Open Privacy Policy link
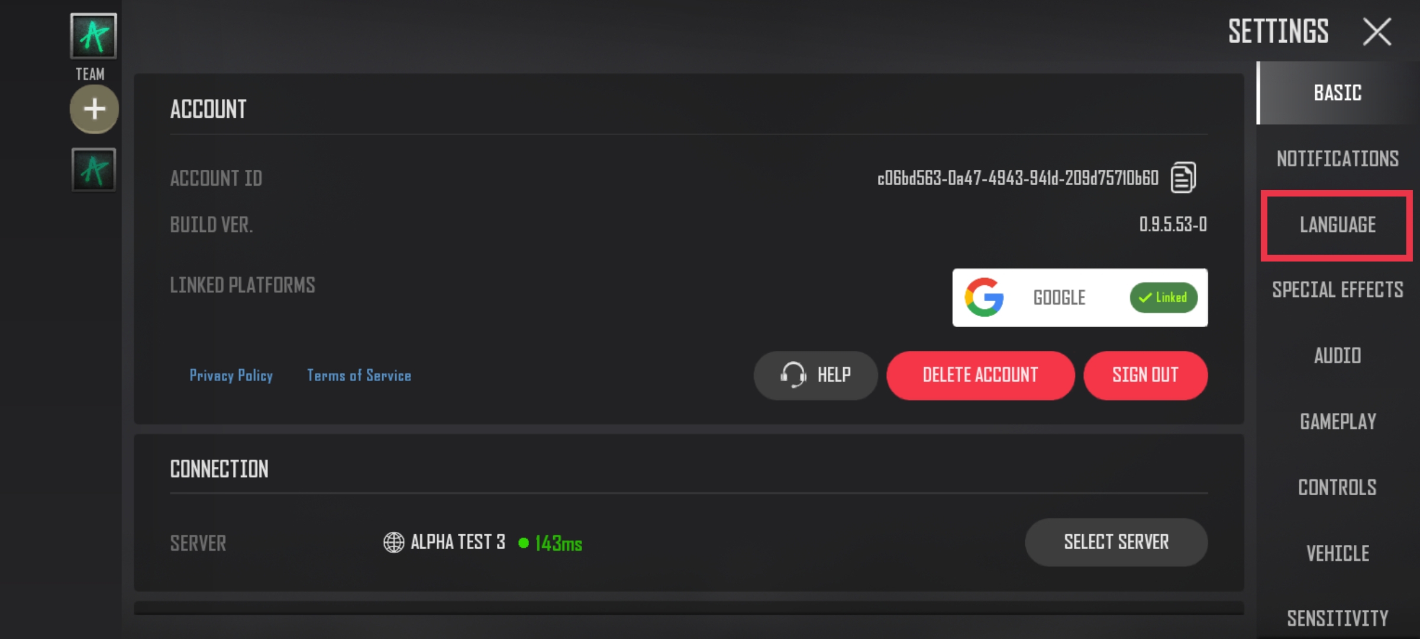Viewport: 1420px width, 639px height. tap(231, 375)
